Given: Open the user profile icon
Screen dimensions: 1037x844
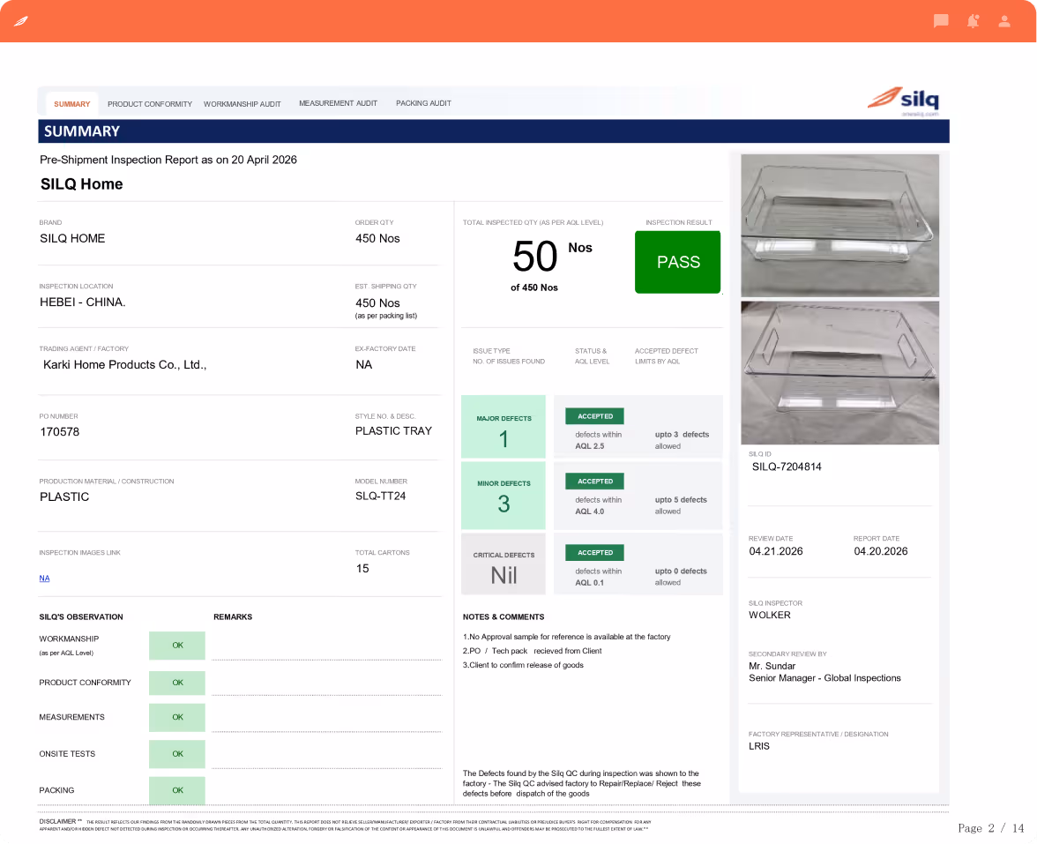Looking at the screenshot, I should click(1003, 21).
